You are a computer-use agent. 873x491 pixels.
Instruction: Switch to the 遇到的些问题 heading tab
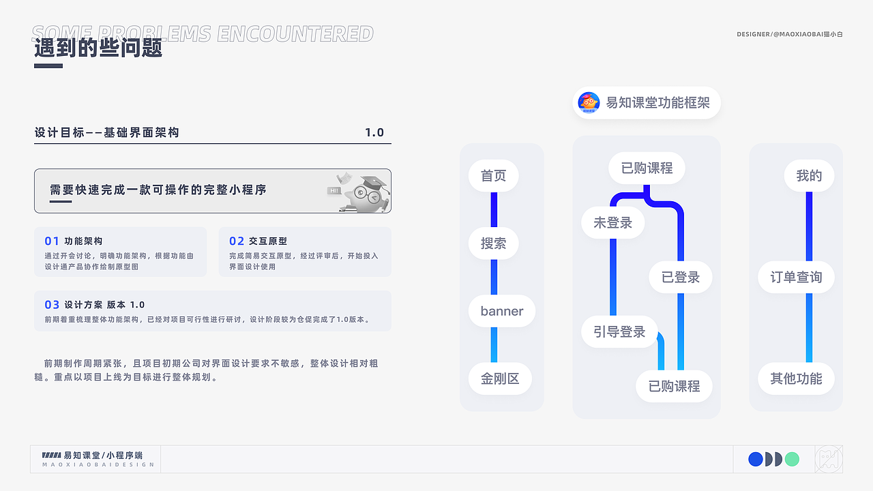pos(97,48)
